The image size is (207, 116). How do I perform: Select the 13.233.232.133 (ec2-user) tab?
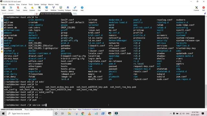click(x=55, y=14)
